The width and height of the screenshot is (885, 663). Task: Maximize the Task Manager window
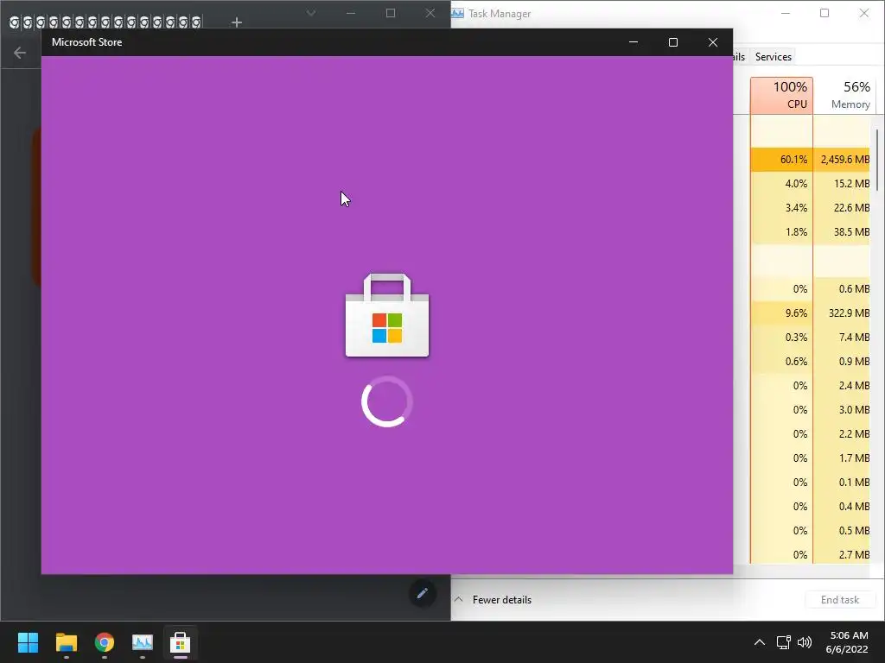[x=825, y=13]
